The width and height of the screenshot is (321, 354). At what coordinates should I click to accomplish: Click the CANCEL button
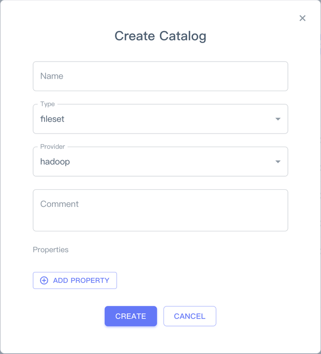pyautogui.click(x=190, y=316)
